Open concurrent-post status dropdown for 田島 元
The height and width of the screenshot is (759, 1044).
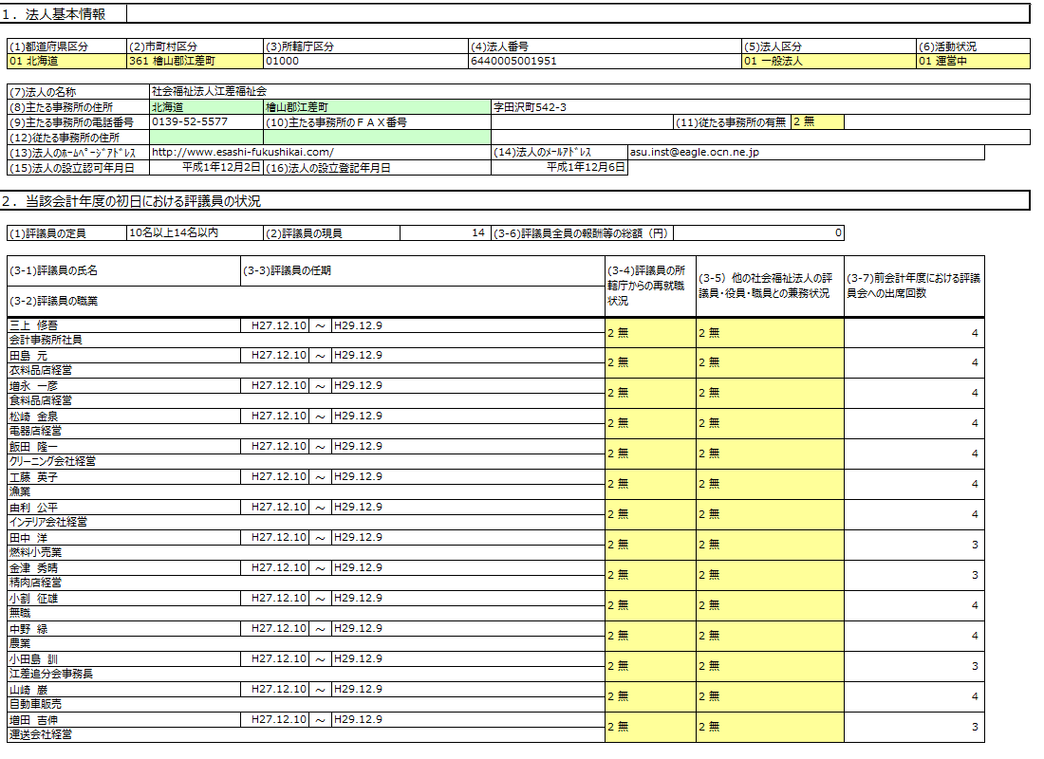[x=771, y=362]
